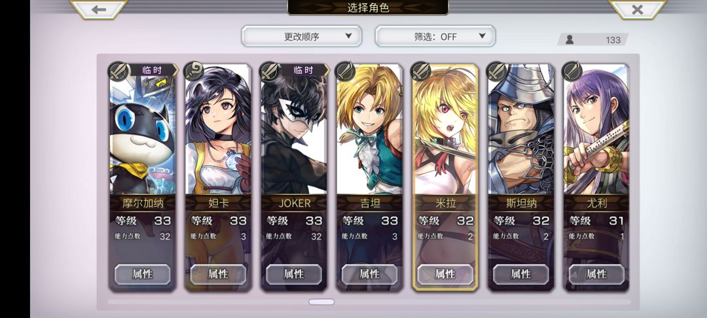707x318 pixels.
Task: Click the weapon icon on 斯坦纳's card
Action: 497,71
